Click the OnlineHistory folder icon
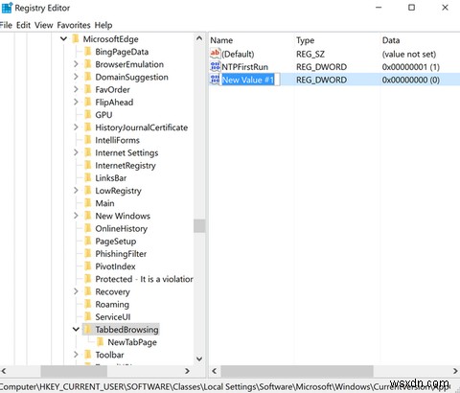This screenshot has width=460, height=393. (88, 228)
